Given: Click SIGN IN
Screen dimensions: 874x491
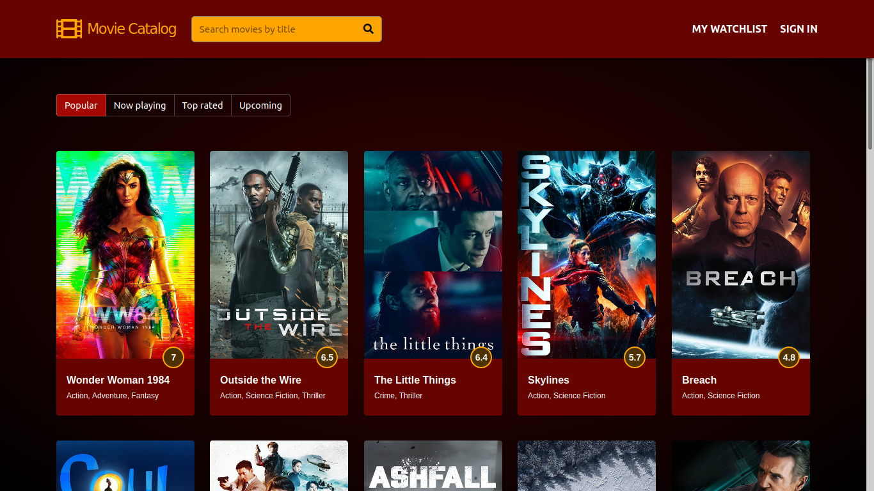Looking at the screenshot, I should [799, 29].
